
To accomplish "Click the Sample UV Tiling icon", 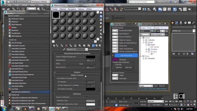I will [101, 23].
